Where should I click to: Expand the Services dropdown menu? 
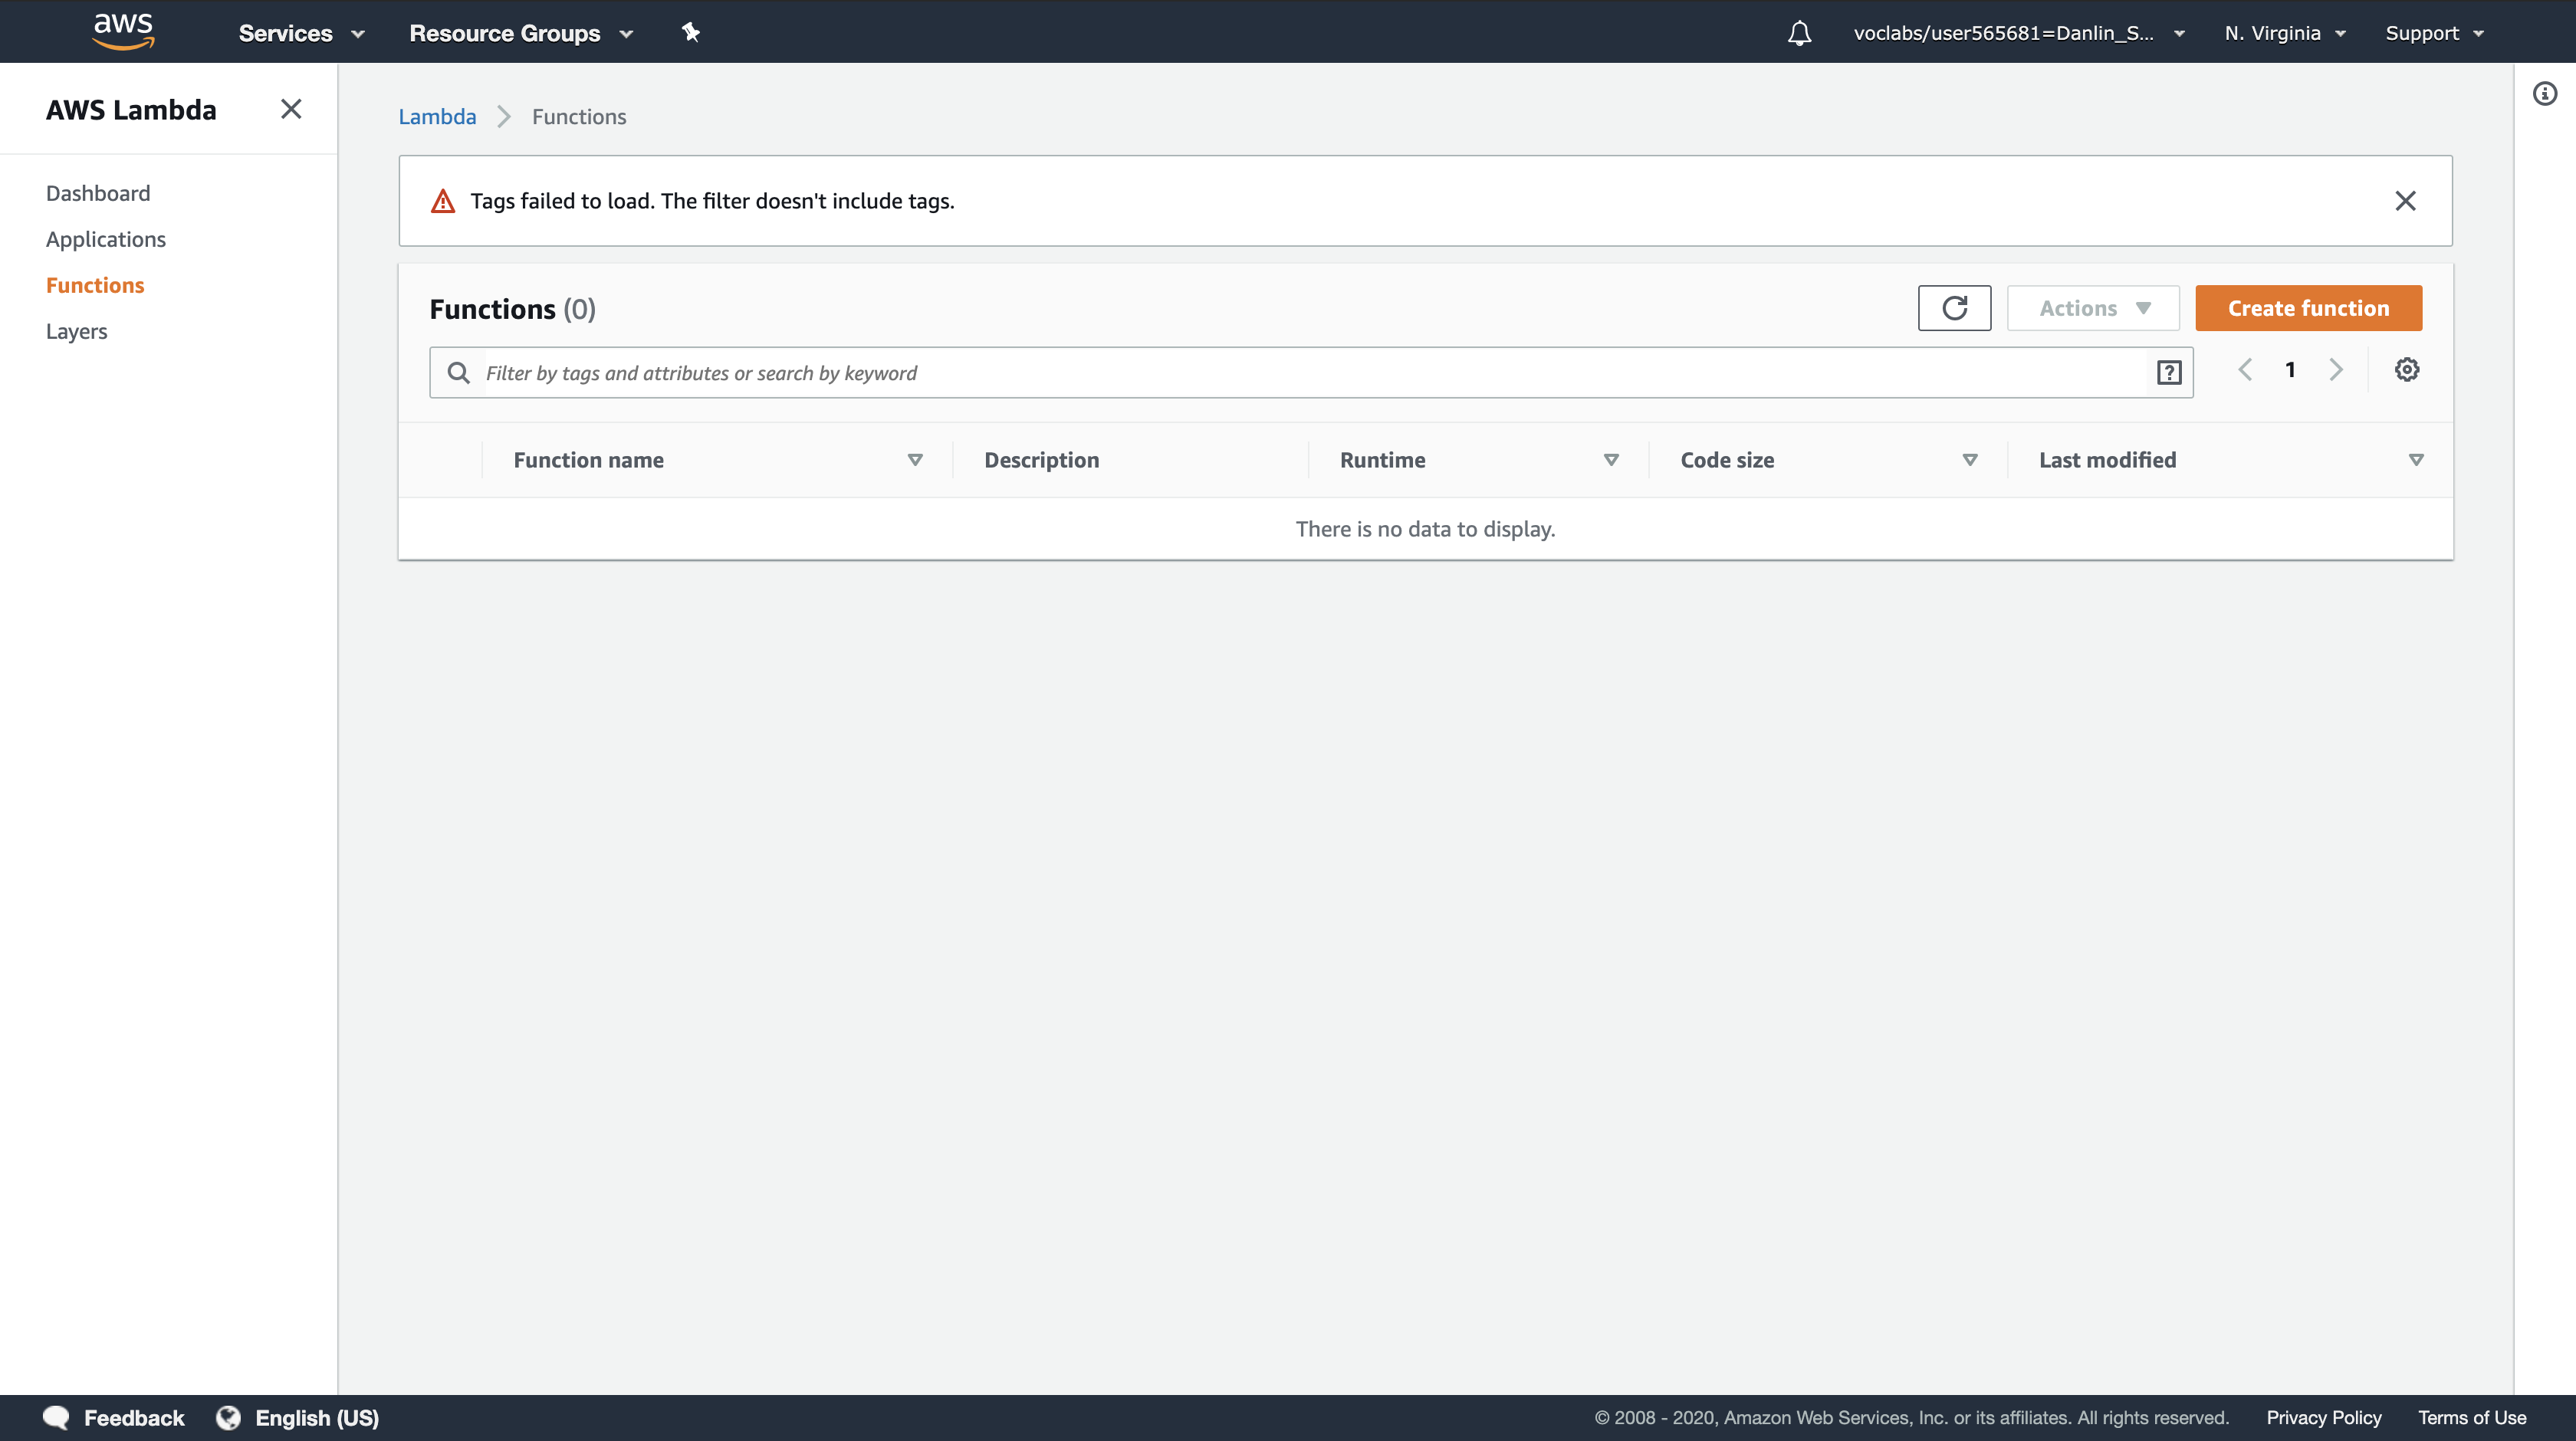click(x=300, y=33)
